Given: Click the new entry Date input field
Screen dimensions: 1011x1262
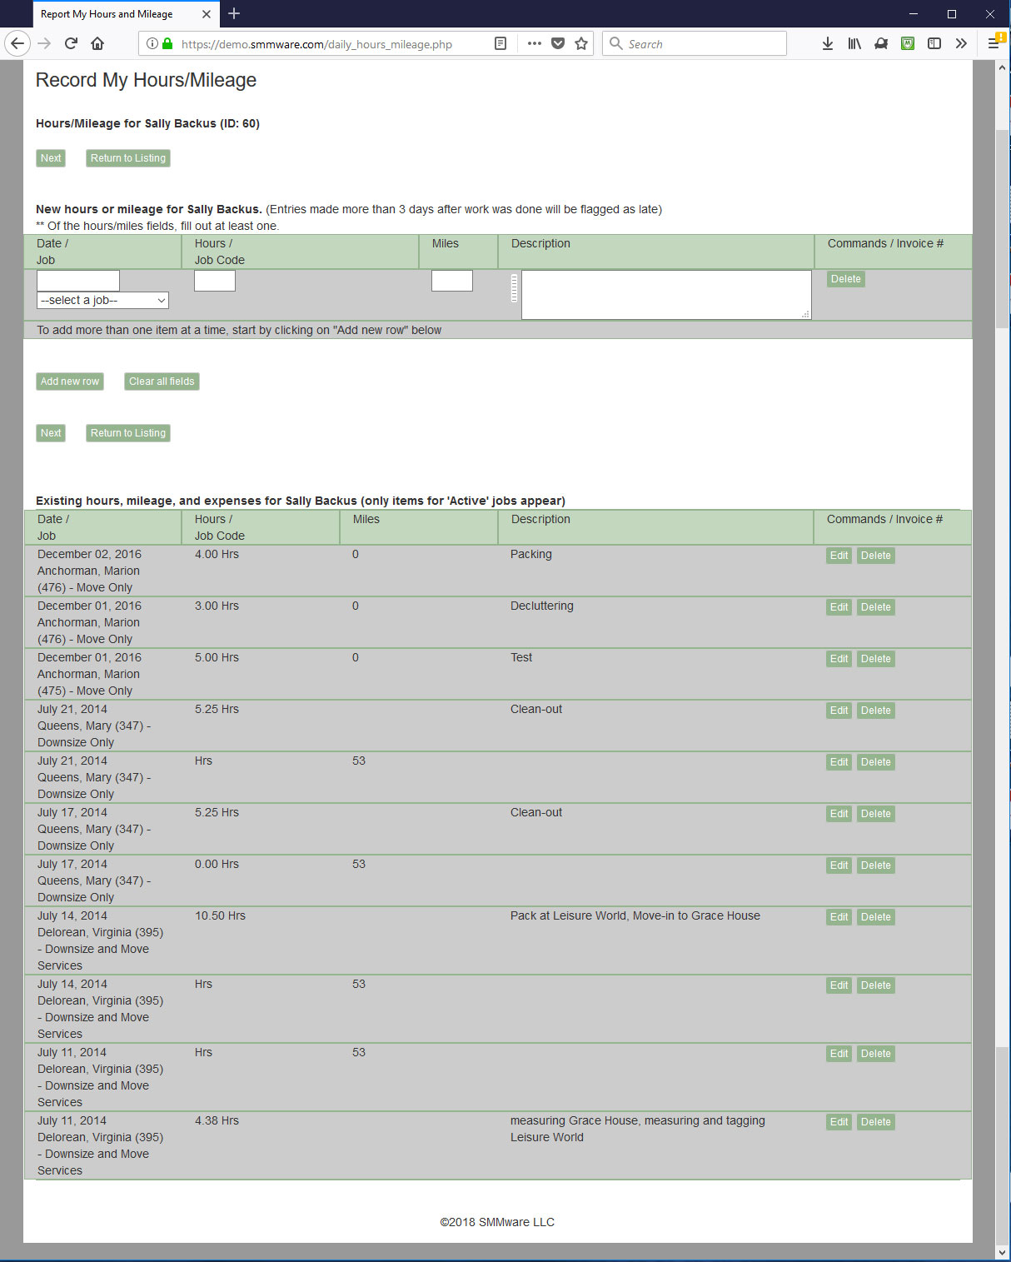Looking at the screenshot, I should (x=78, y=280).
